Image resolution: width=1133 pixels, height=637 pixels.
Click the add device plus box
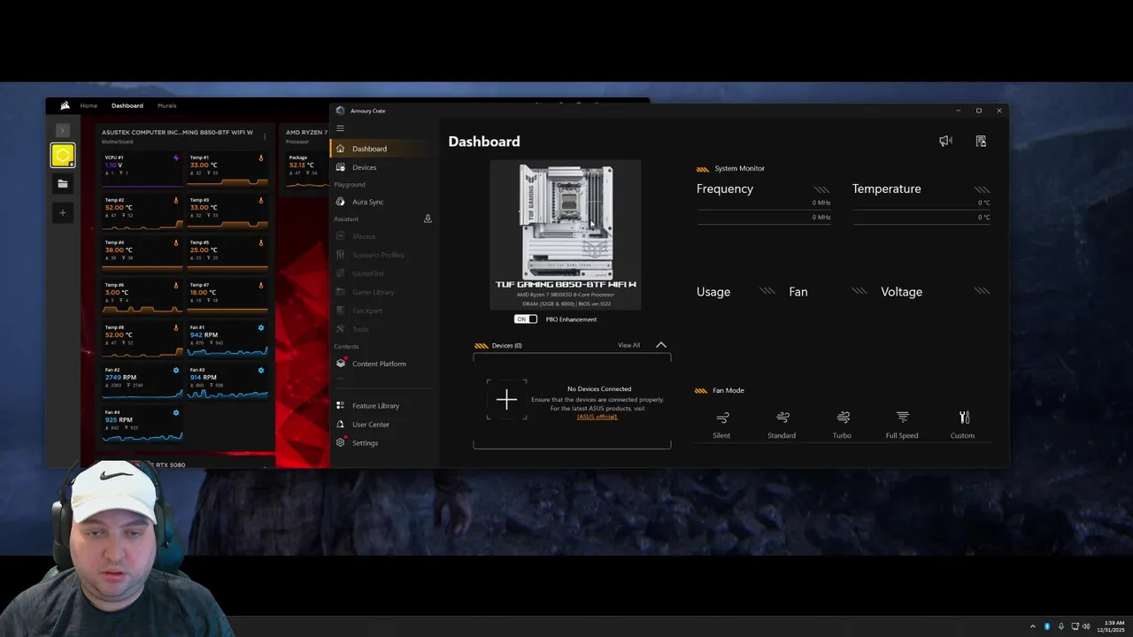click(506, 400)
